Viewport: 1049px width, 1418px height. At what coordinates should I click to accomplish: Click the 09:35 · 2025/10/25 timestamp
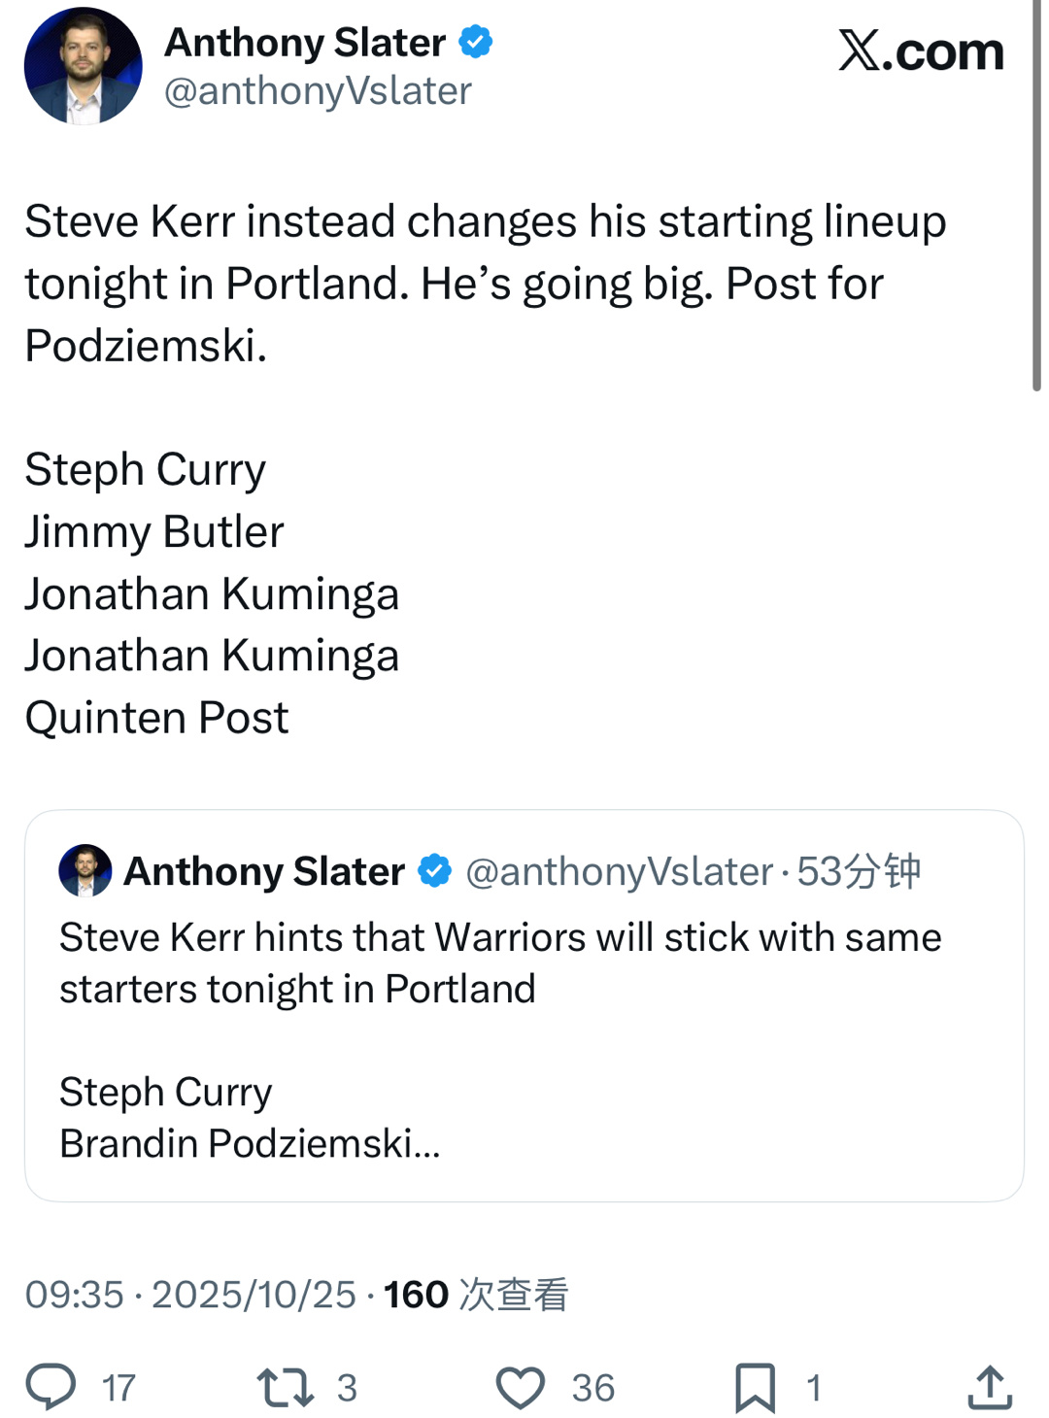(190, 1294)
